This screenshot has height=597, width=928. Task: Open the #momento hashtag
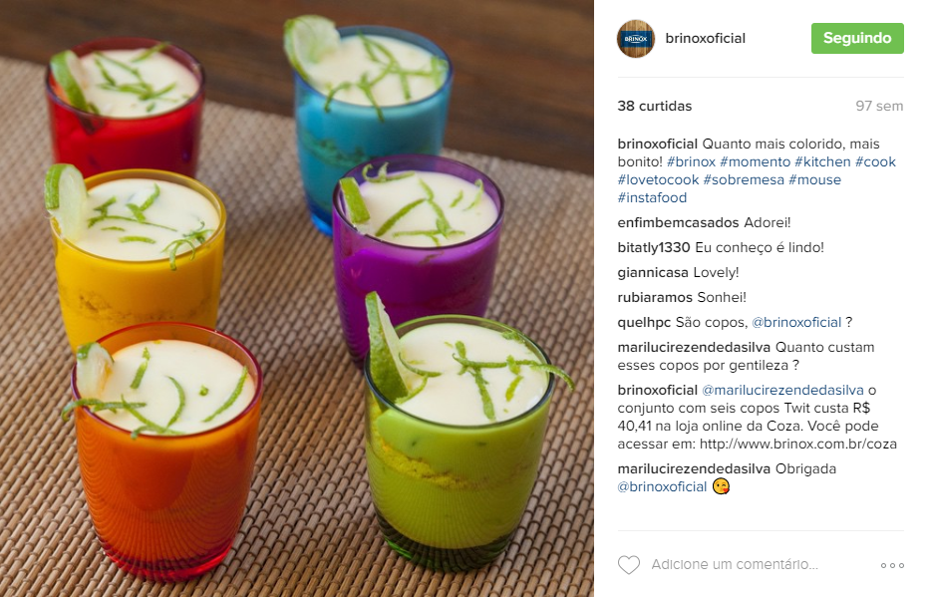point(756,162)
